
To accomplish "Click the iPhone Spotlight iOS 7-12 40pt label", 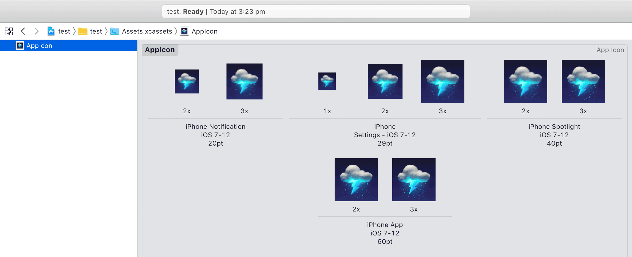I will [x=555, y=135].
